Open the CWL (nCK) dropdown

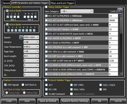tap(31, 65)
